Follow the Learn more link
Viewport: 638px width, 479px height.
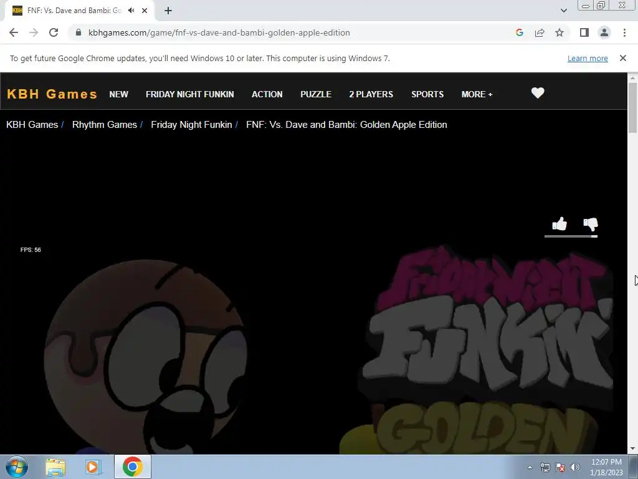pyautogui.click(x=588, y=58)
